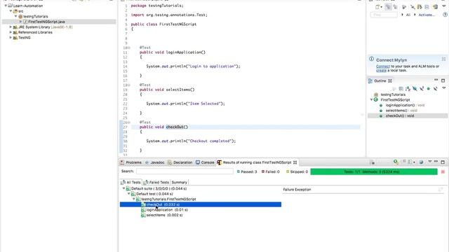Click the Synchronize Changed icon in Task List

click(420, 7)
